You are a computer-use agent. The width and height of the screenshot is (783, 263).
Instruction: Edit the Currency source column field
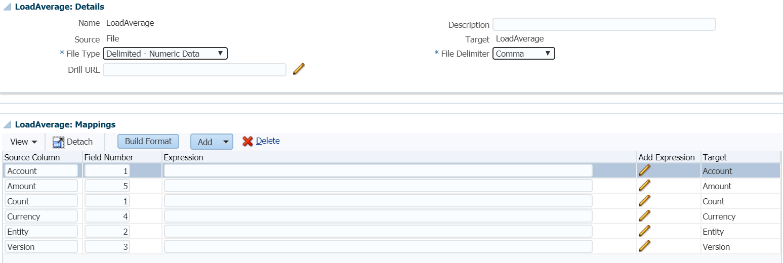[x=41, y=216]
